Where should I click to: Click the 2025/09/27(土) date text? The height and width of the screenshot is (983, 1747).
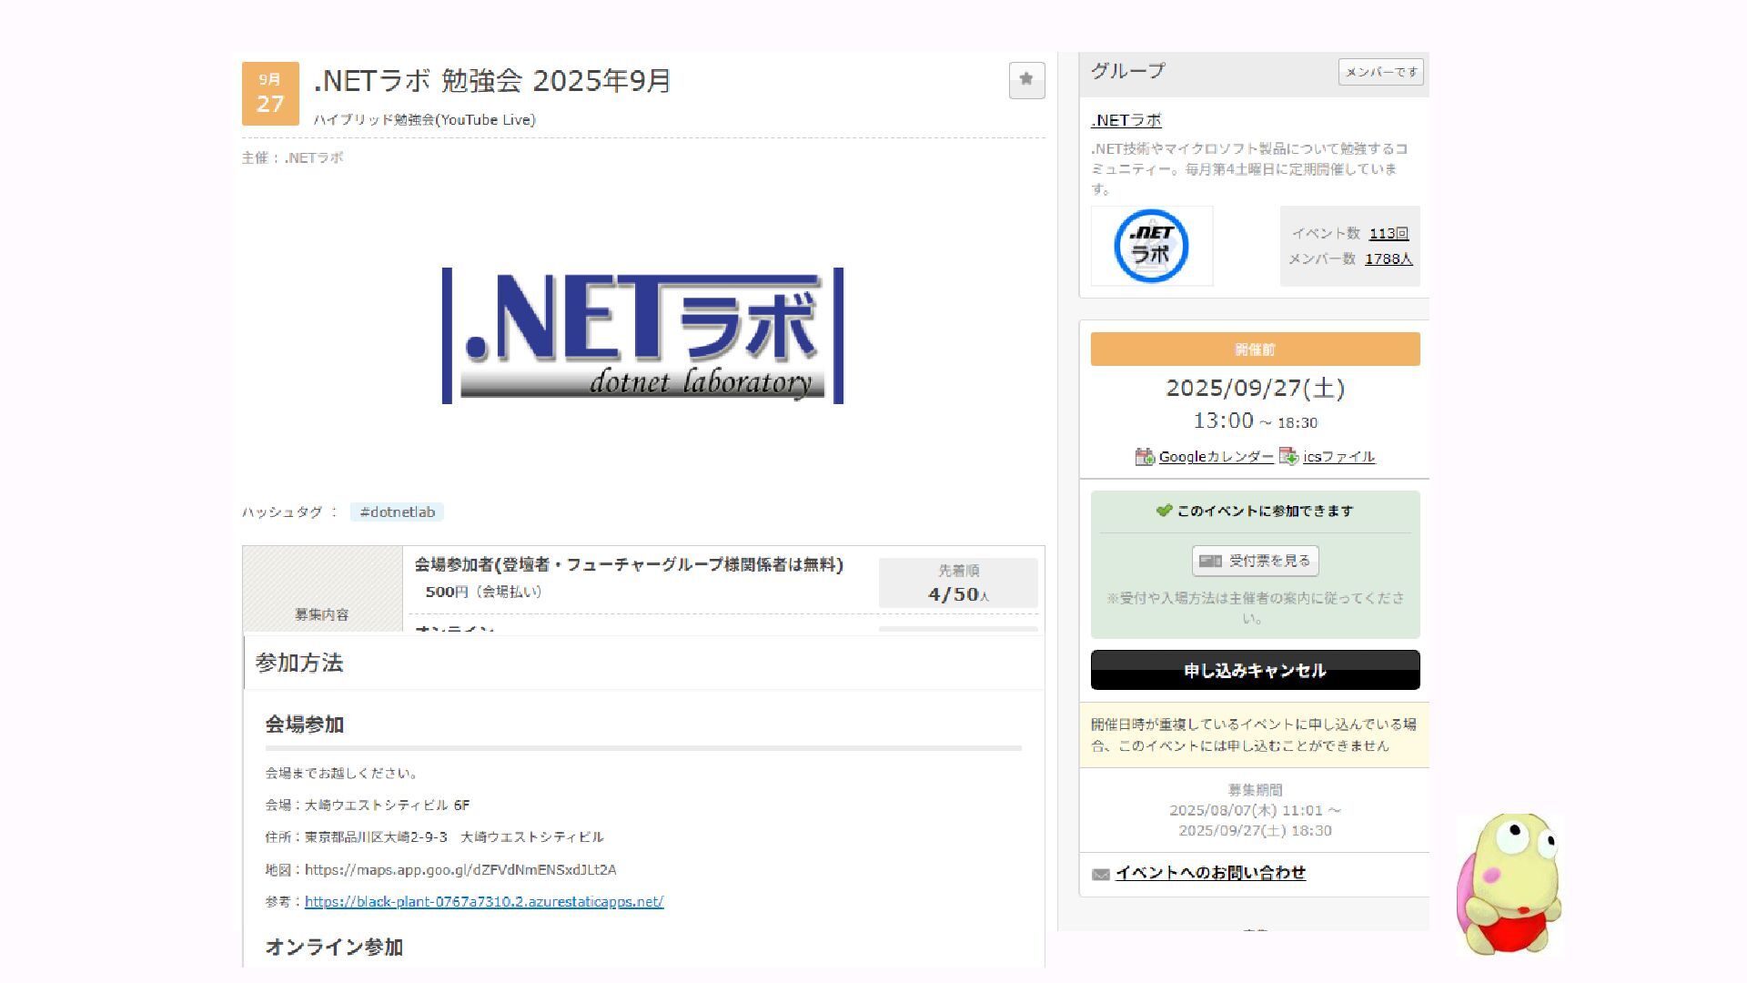pos(1255,389)
